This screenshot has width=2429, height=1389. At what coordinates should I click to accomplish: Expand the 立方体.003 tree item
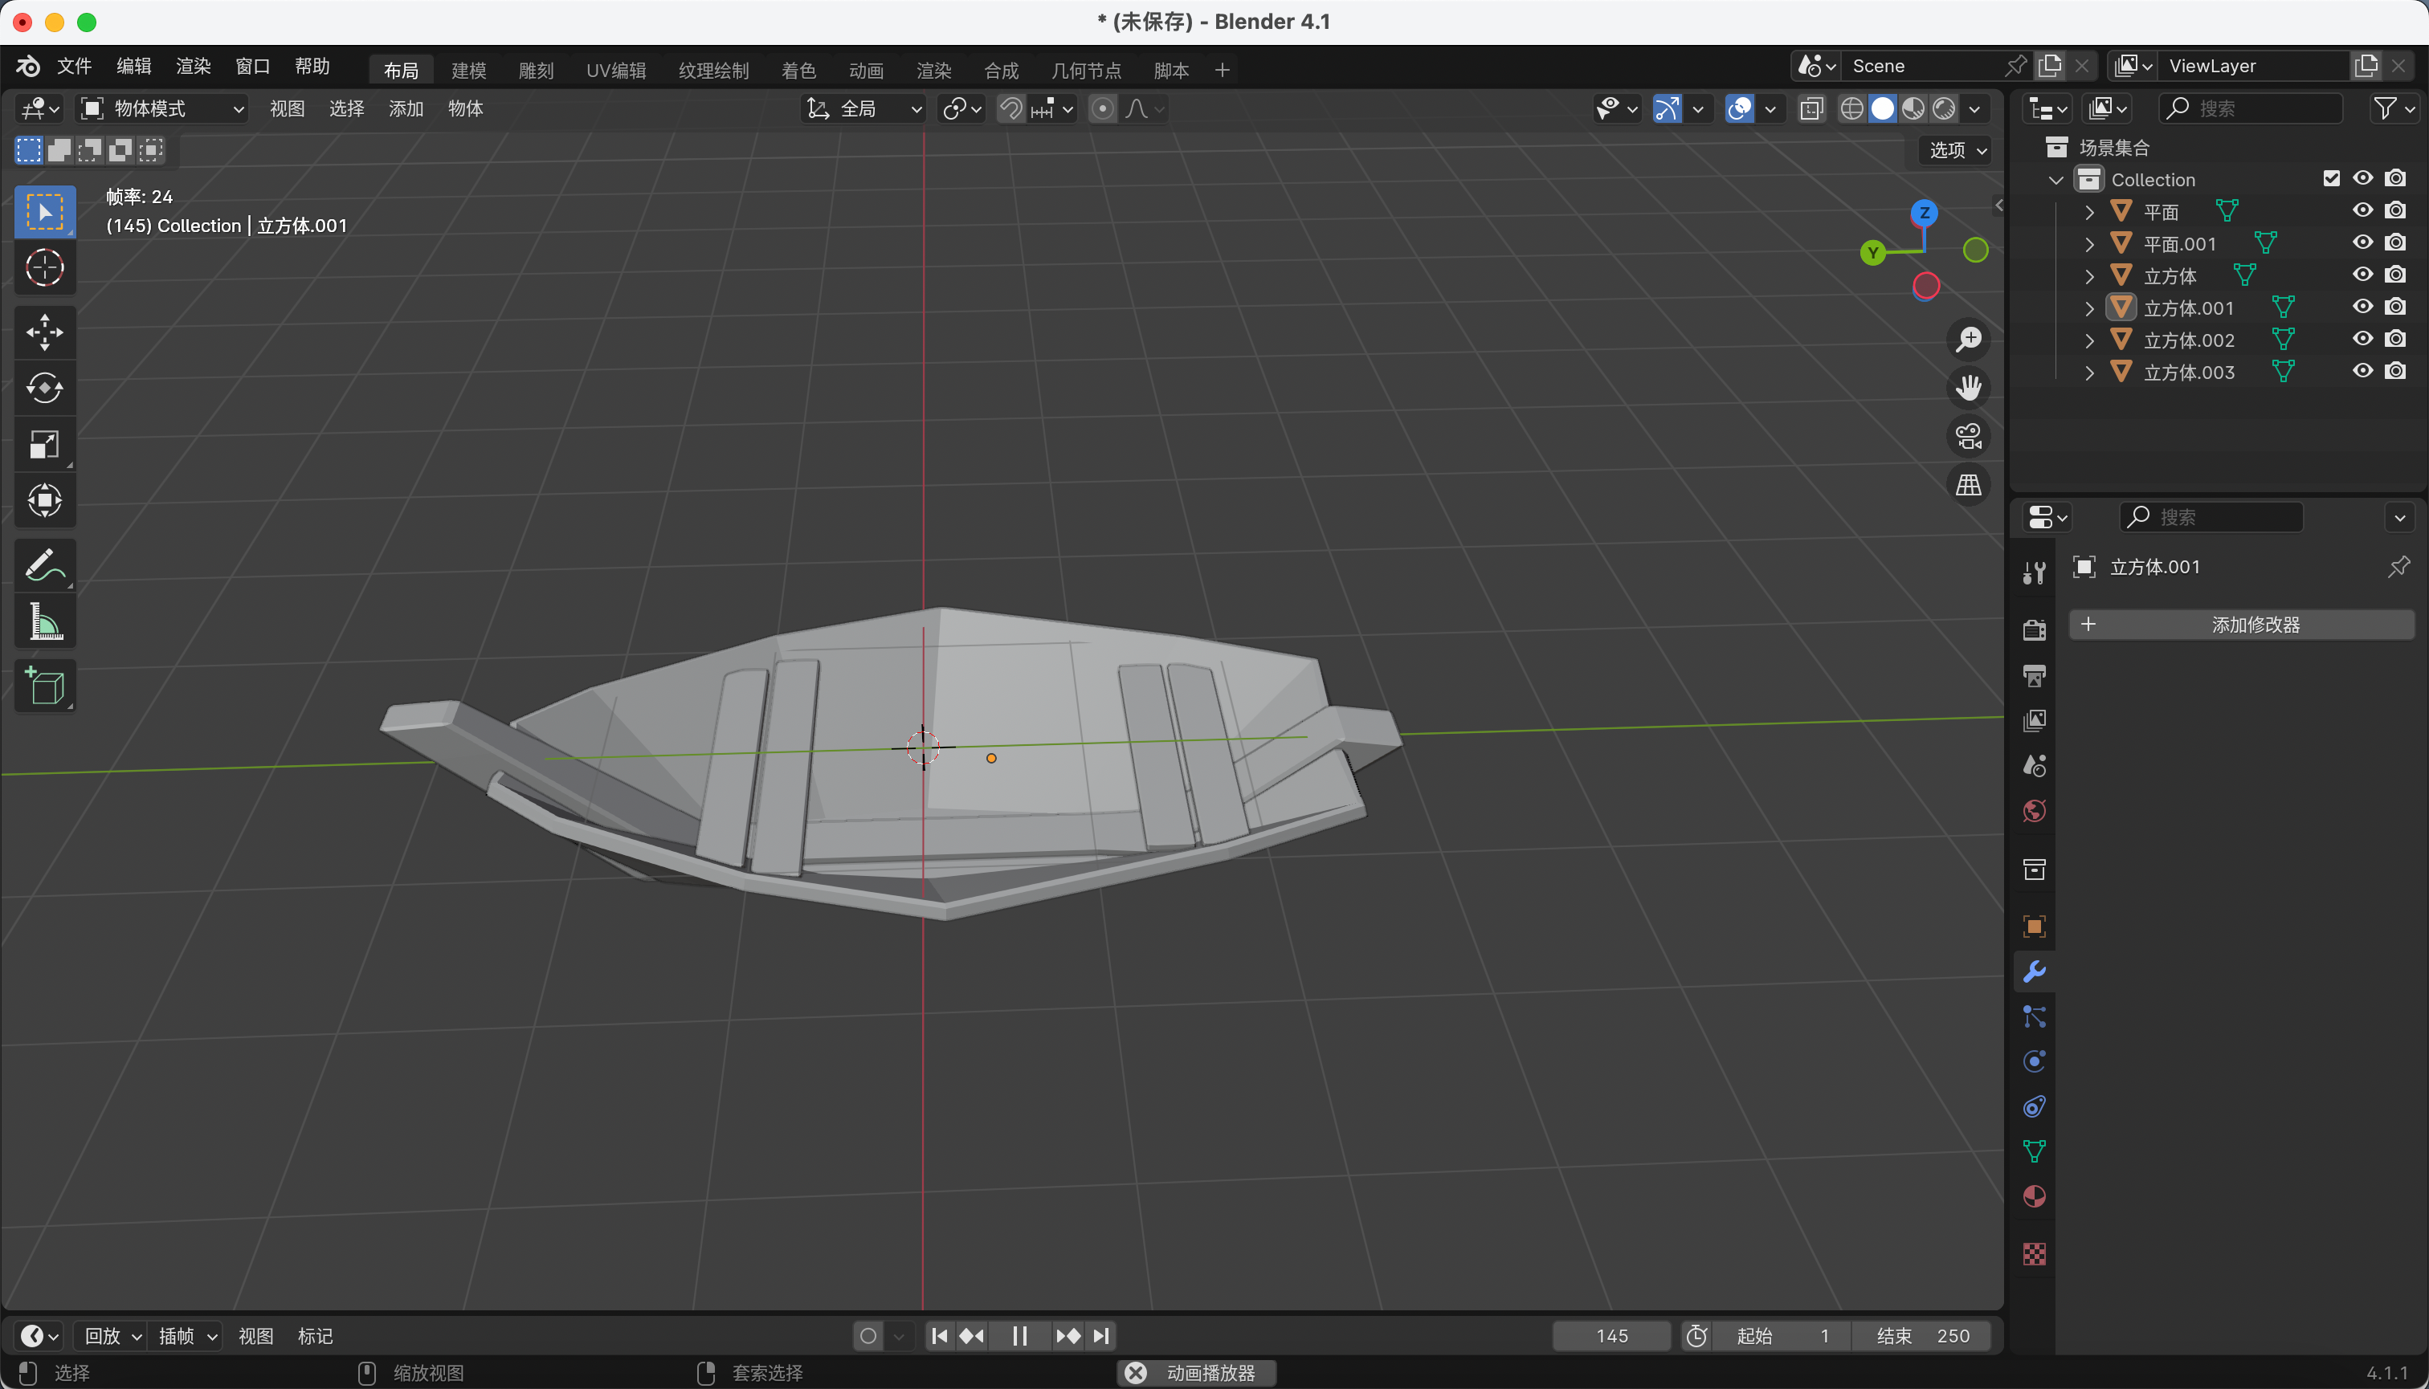pos(2090,373)
